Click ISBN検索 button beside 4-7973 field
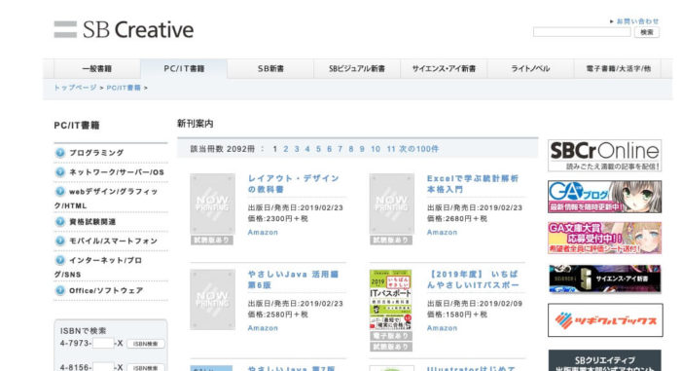The image size is (681, 371). pyautogui.click(x=146, y=344)
